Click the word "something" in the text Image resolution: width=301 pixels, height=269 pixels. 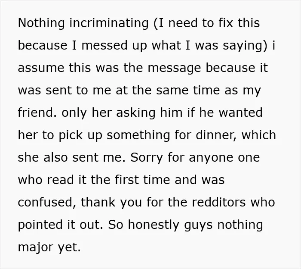click(138, 135)
